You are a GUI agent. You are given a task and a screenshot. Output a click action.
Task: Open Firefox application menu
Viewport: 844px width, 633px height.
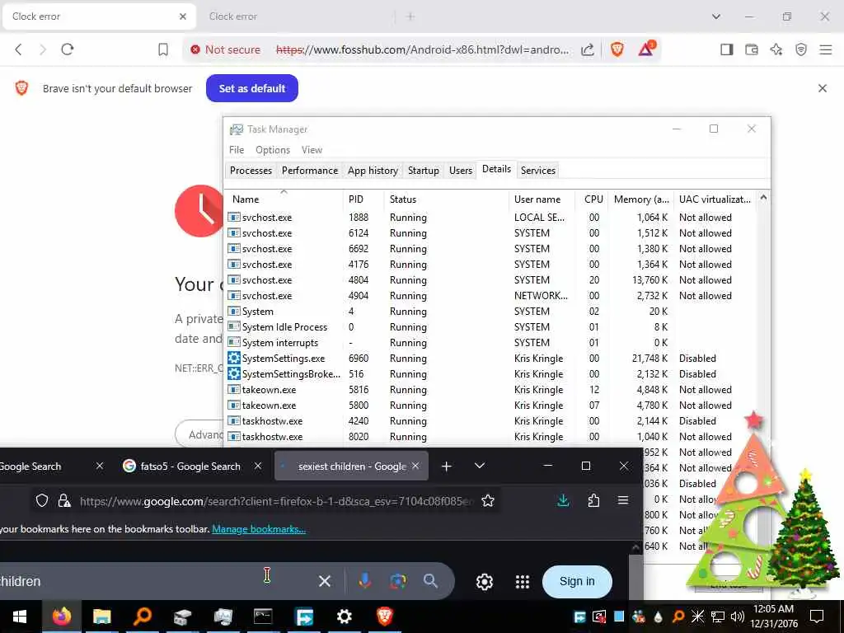[623, 500]
